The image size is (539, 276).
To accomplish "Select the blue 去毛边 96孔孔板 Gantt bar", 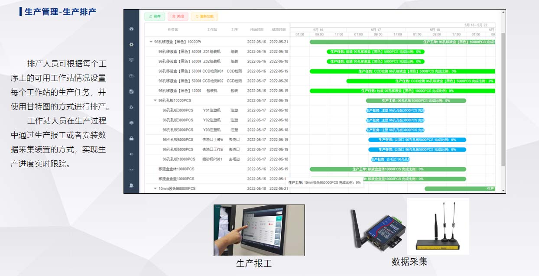I will coord(390,159).
